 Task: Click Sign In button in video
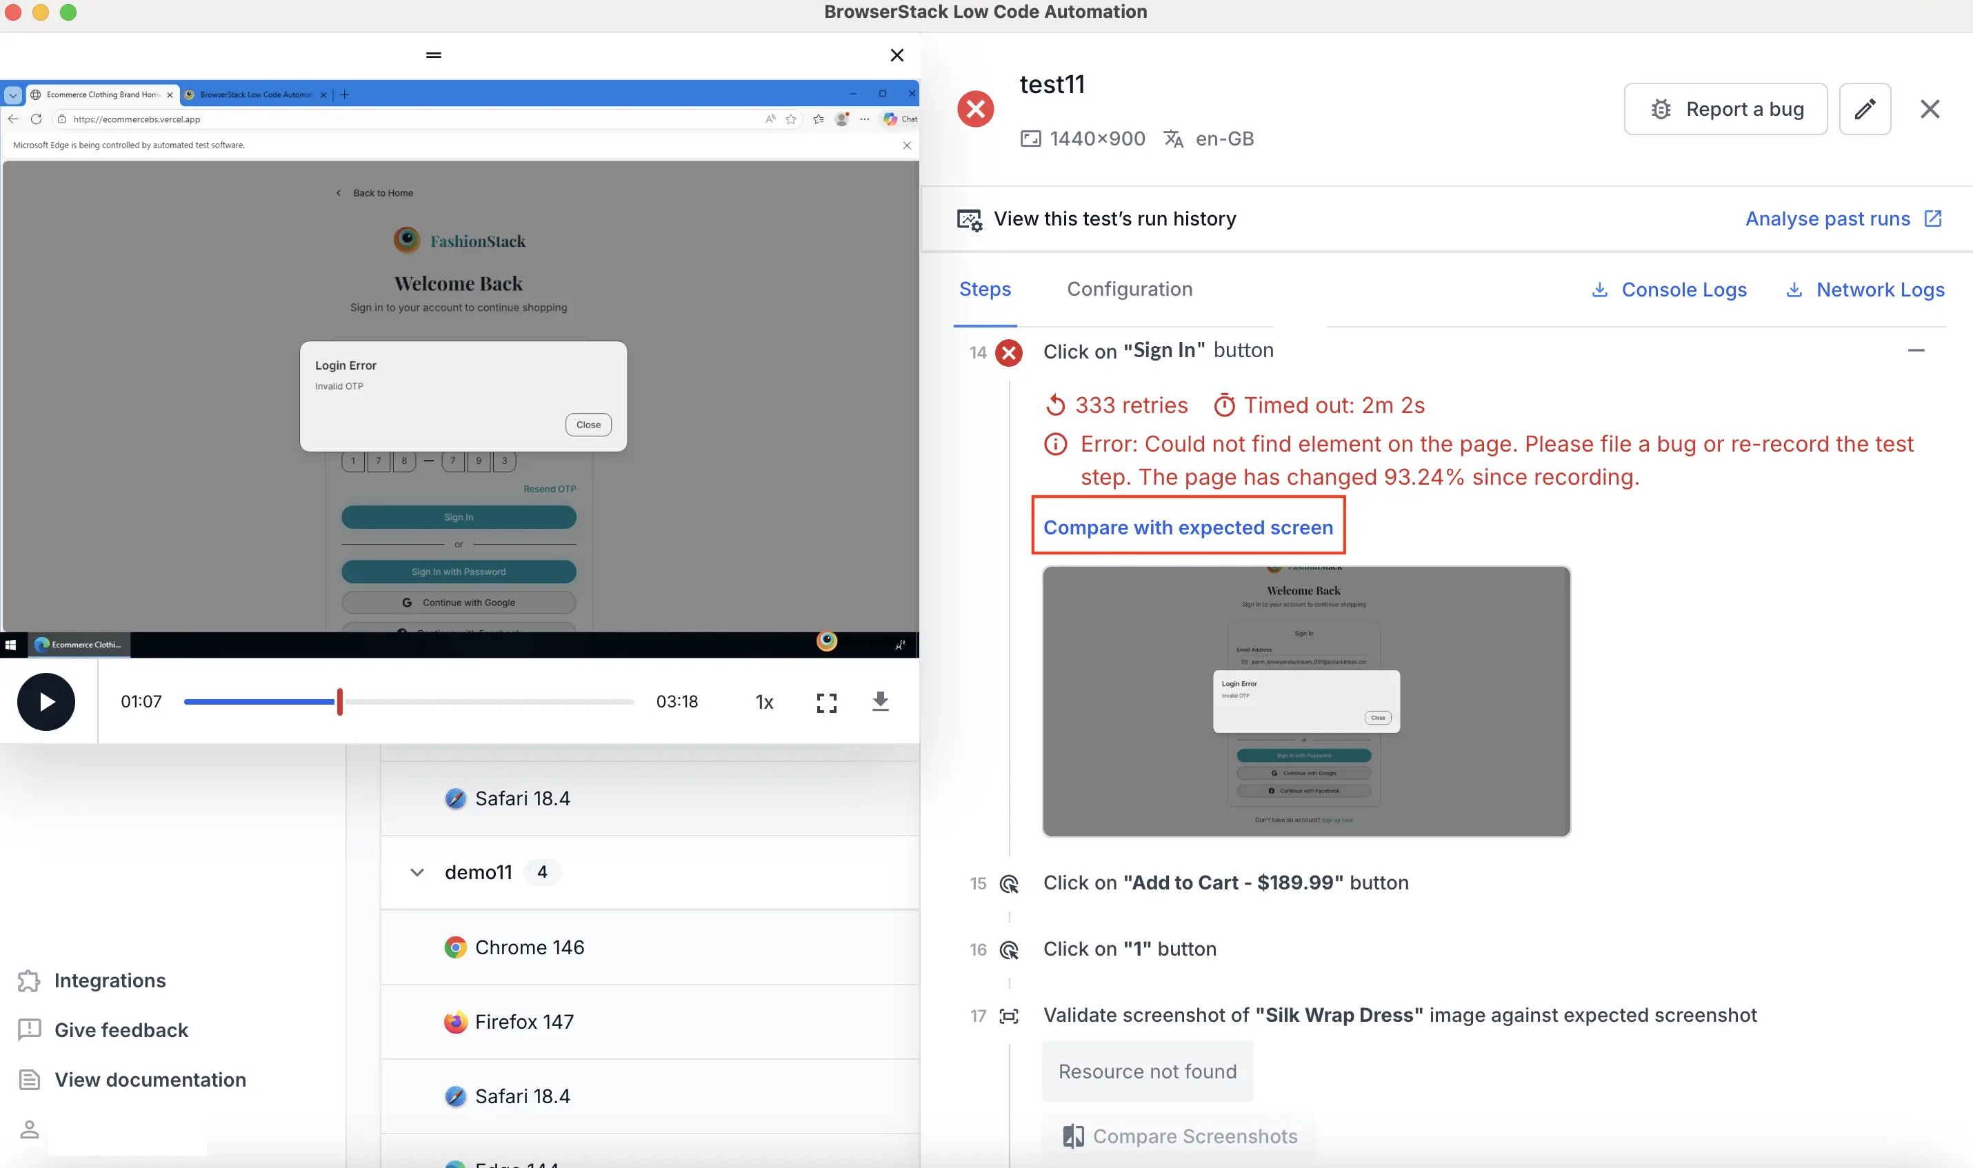point(458,517)
